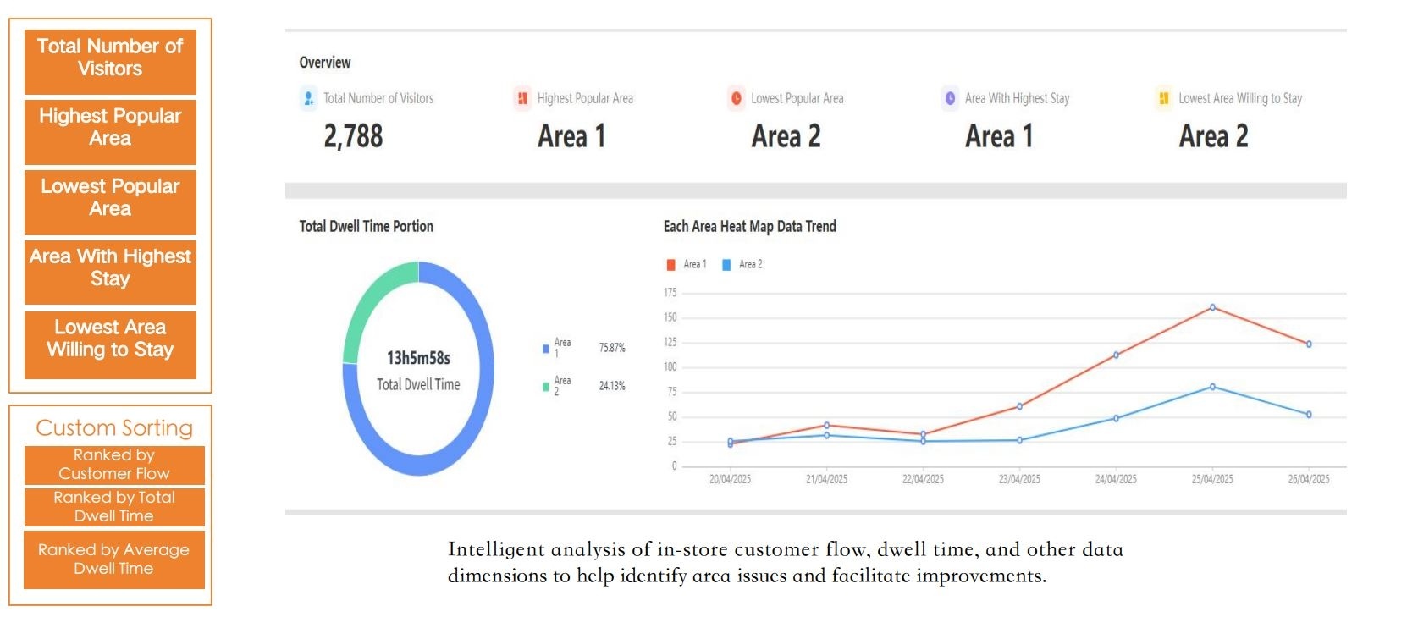Image resolution: width=1407 pixels, height=617 pixels.
Task: Open the Custom Sorting section
Action: tap(113, 428)
